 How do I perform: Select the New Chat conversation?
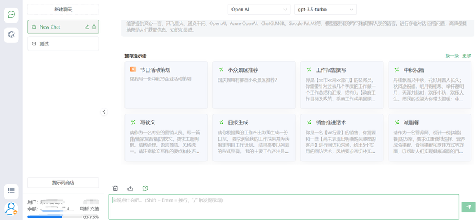point(63,27)
